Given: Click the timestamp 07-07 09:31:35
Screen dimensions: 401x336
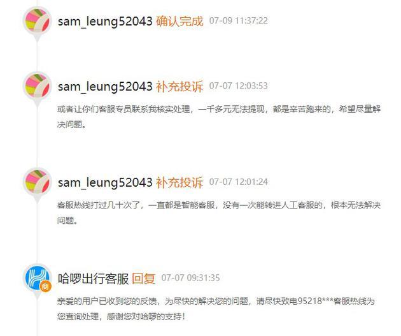Looking at the screenshot, I should coord(190,278).
